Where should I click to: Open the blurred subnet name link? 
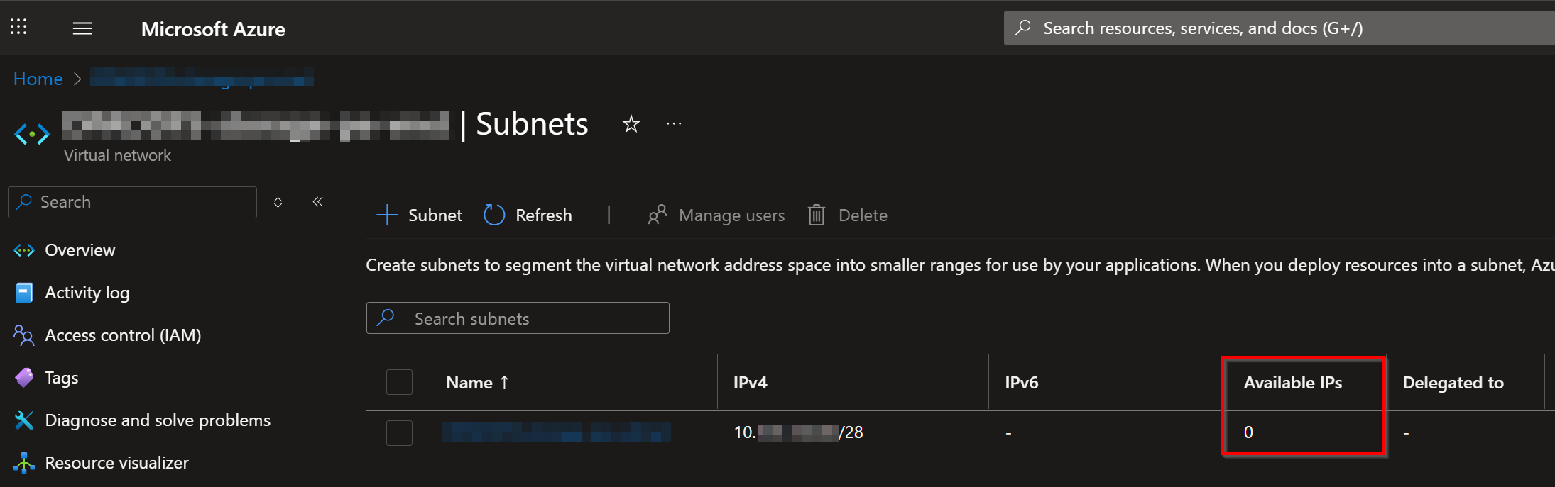click(556, 432)
